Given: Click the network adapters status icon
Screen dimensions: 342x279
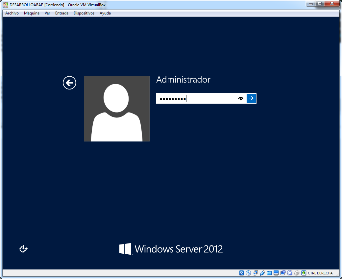Looking at the screenshot, I should (x=256, y=273).
